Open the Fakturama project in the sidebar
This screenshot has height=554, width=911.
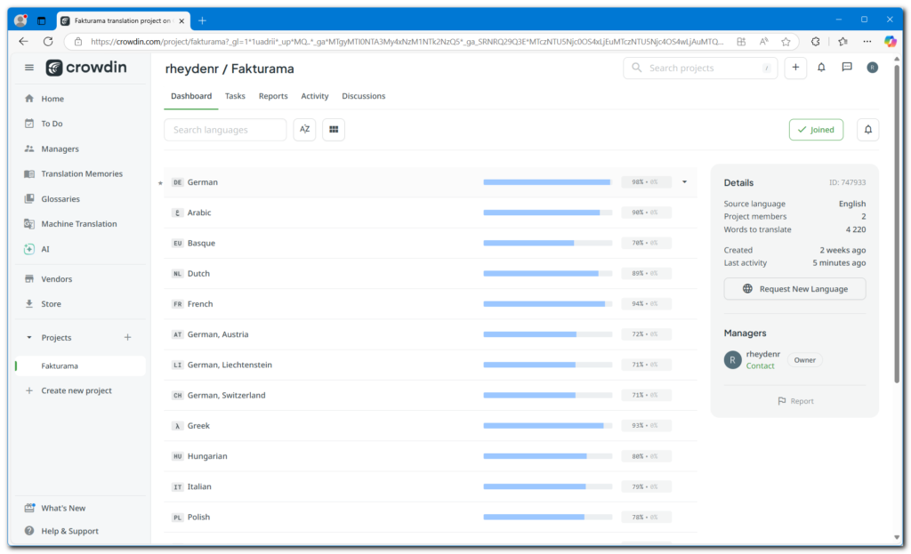[x=80, y=365]
